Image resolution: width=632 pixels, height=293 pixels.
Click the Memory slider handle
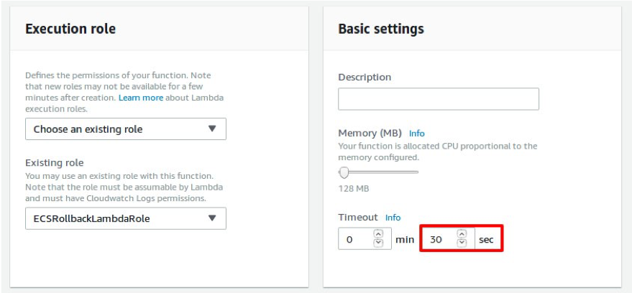coord(344,173)
